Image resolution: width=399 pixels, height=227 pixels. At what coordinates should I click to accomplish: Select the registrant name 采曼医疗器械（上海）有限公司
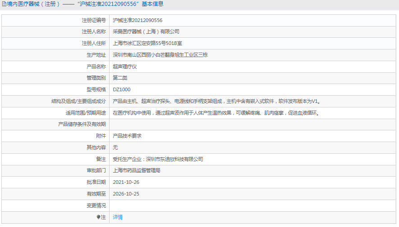146,32
